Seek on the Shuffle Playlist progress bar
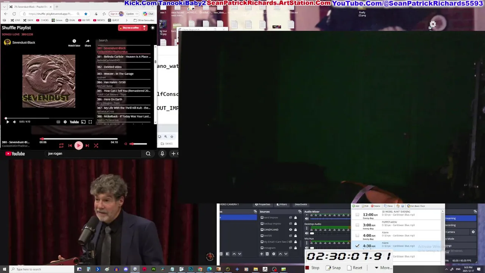Viewport: 485px width, 273px height. point(79,139)
